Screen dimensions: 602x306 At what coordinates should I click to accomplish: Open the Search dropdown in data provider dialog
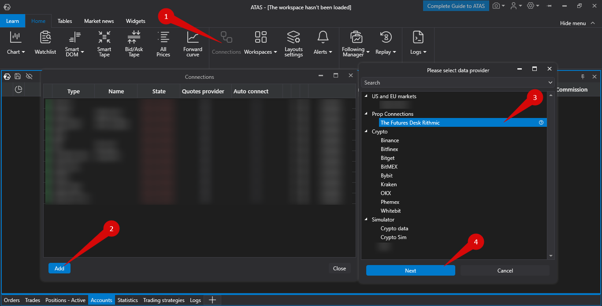pyautogui.click(x=550, y=83)
